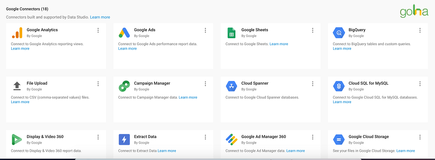This screenshot has width=435, height=160.
Task: Select the File Upload connector title
Action: pos(37,83)
